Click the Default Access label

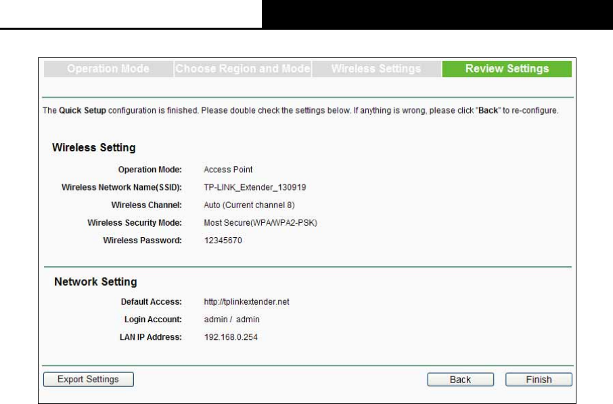152,302
